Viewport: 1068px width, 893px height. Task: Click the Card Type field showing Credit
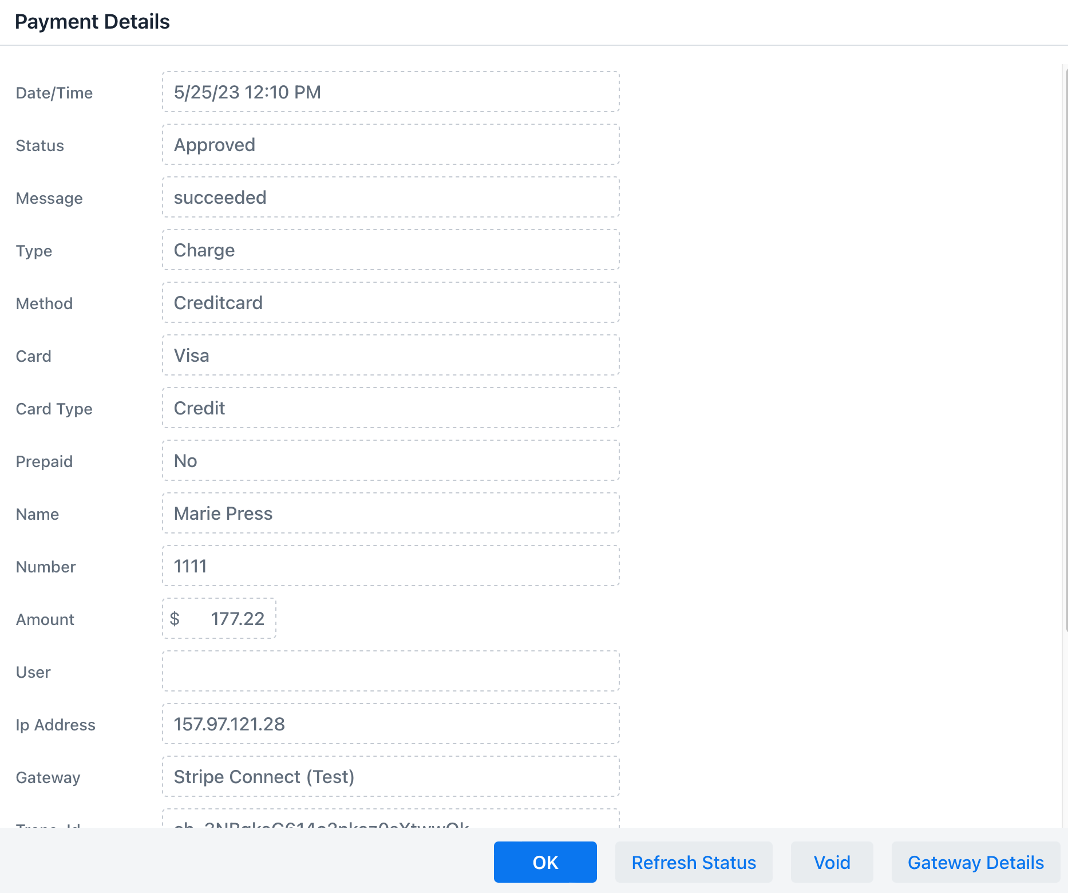(391, 408)
